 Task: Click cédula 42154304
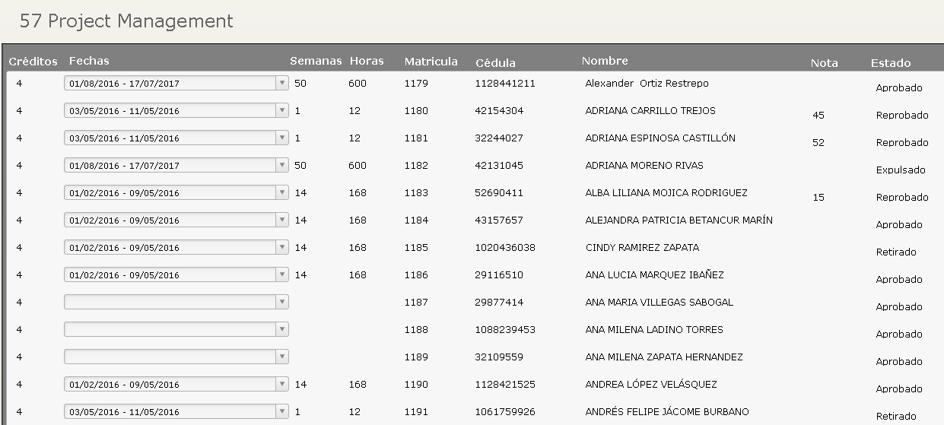[x=499, y=110]
